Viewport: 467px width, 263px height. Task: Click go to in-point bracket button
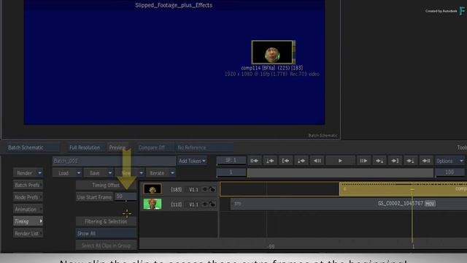click(285, 161)
